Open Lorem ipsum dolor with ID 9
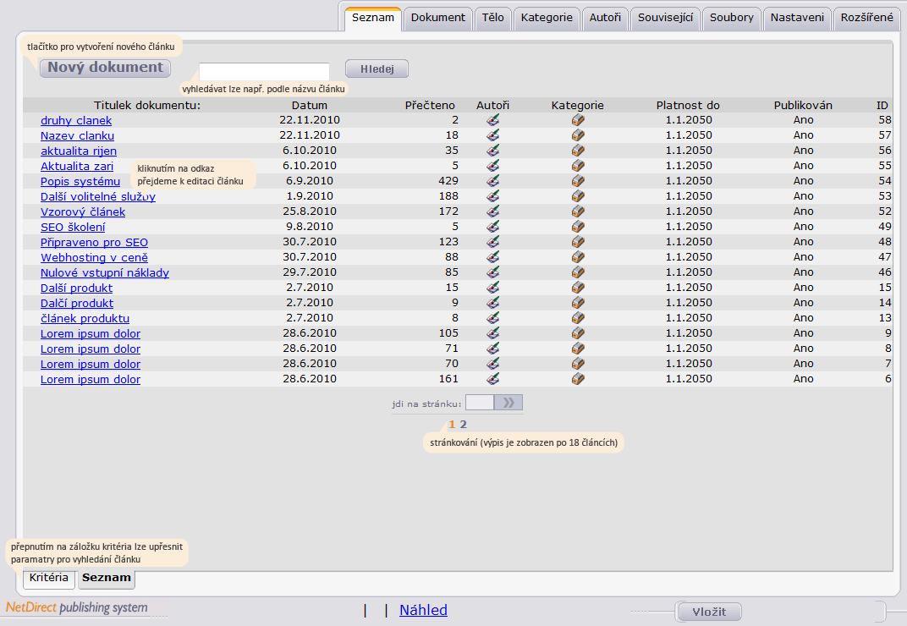Viewport: 907px width, 626px height. [x=91, y=334]
